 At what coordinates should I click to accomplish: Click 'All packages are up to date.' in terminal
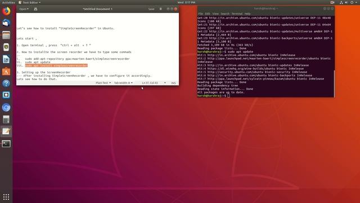click(x=221, y=92)
